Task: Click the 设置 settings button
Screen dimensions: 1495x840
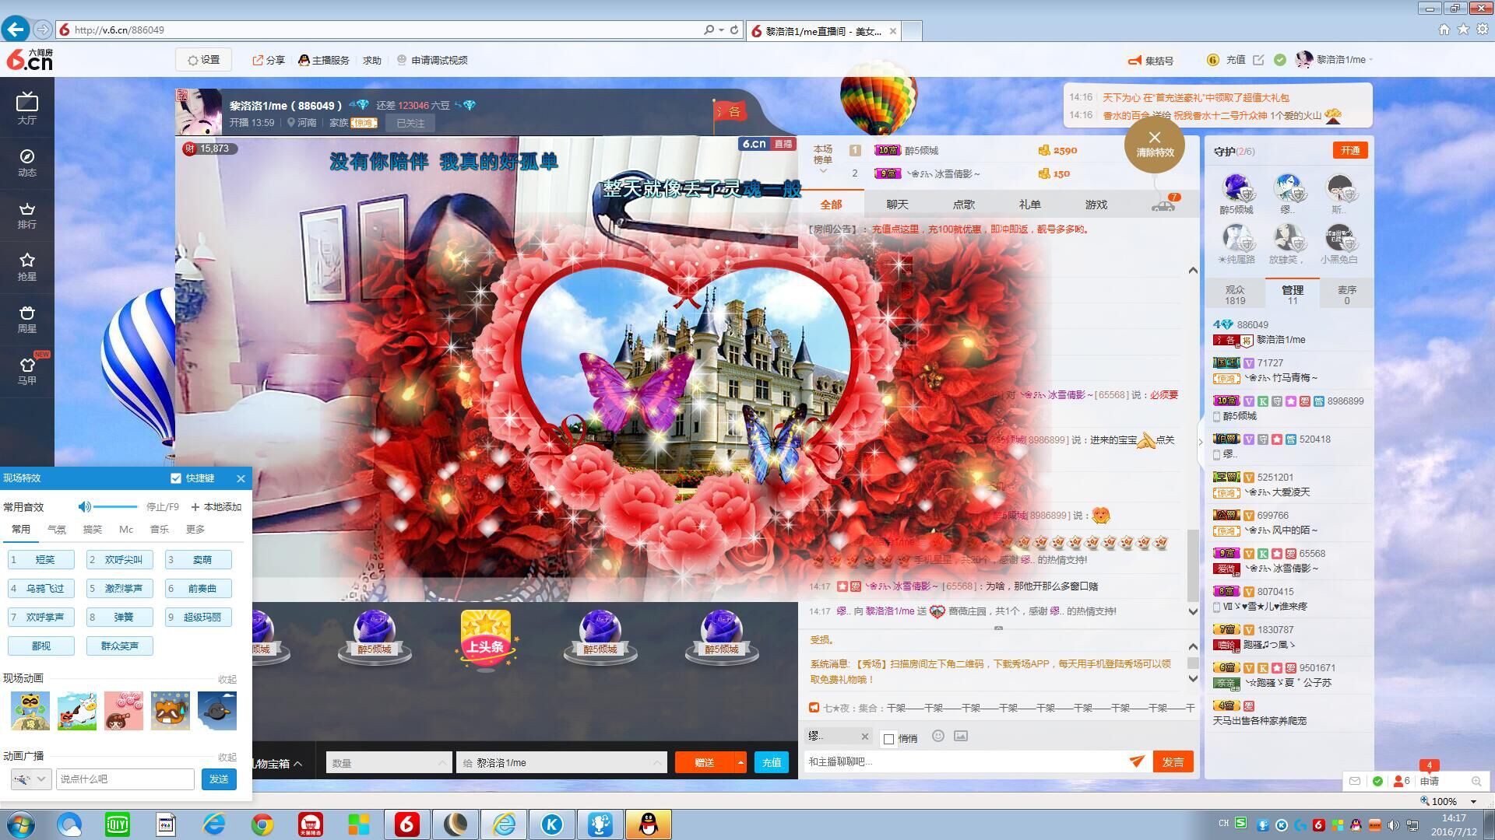Action: pyautogui.click(x=204, y=60)
